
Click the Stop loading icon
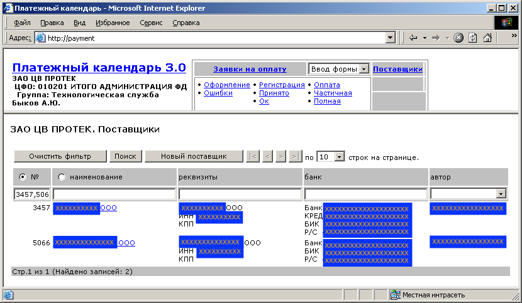458,38
